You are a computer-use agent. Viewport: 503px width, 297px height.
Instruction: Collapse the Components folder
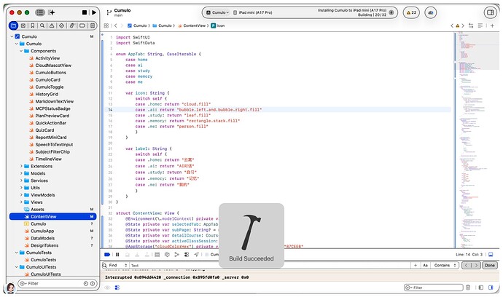21,51
